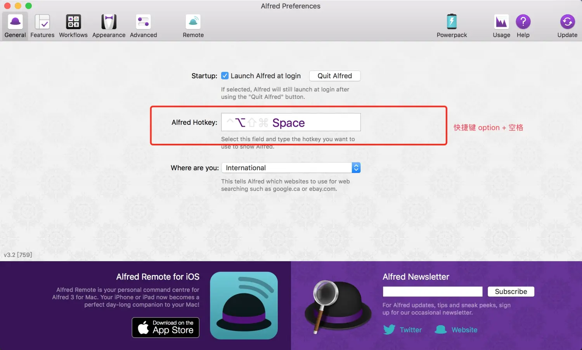Image resolution: width=582 pixels, height=350 pixels.
Task: Click the version text v3.2 [759]
Action: [18, 255]
